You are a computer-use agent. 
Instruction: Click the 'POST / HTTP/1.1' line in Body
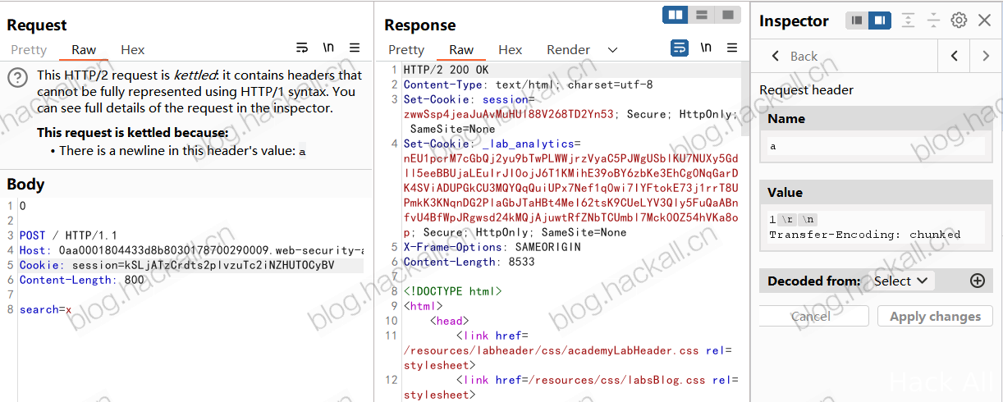(68, 235)
